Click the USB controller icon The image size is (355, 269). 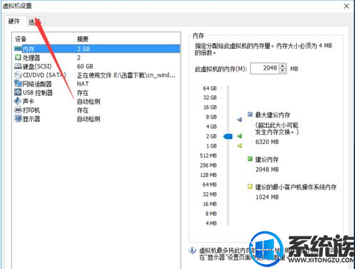coord(18,92)
